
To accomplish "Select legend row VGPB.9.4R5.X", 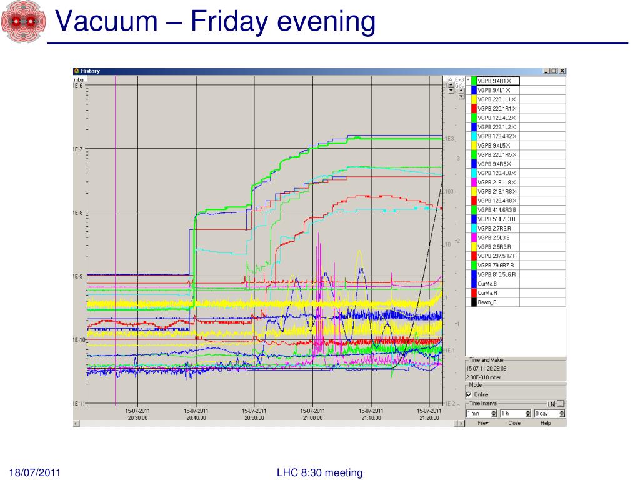I will 516,164.
